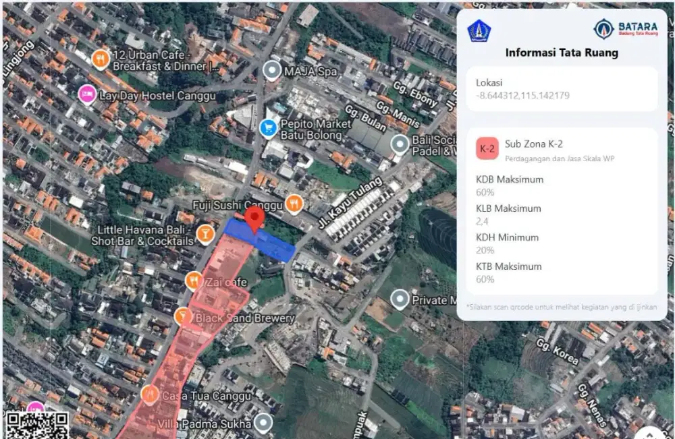
Task: Click the Casa Tua Canggu restaurant pin
Action: click(x=149, y=395)
